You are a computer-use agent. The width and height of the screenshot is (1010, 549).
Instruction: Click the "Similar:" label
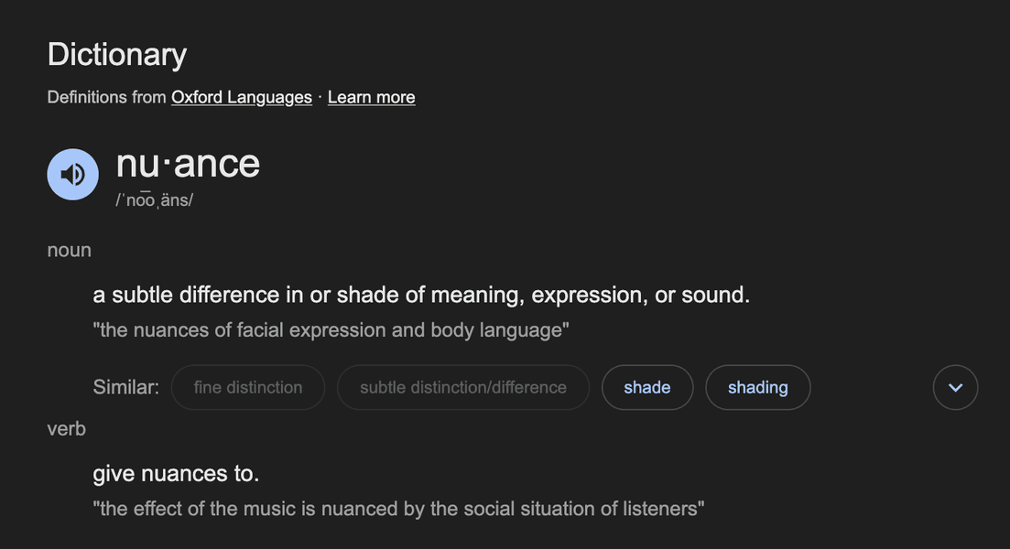pos(125,387)
